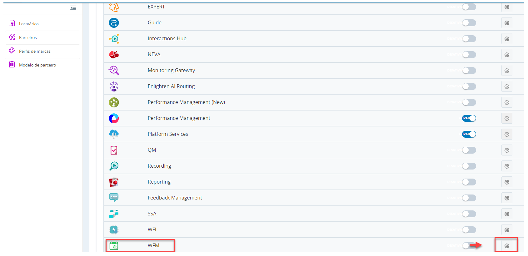This screenshot has width=528, height=256.
Task: Select the EXPERT label
Action: [x=156, y=7]
